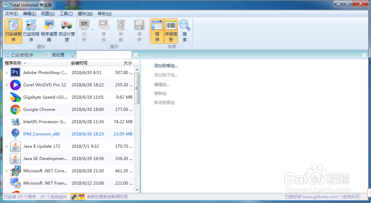Click the IPM_Common_x86 balloon icon
Screen dimensions: 371x203
(15, 134)
